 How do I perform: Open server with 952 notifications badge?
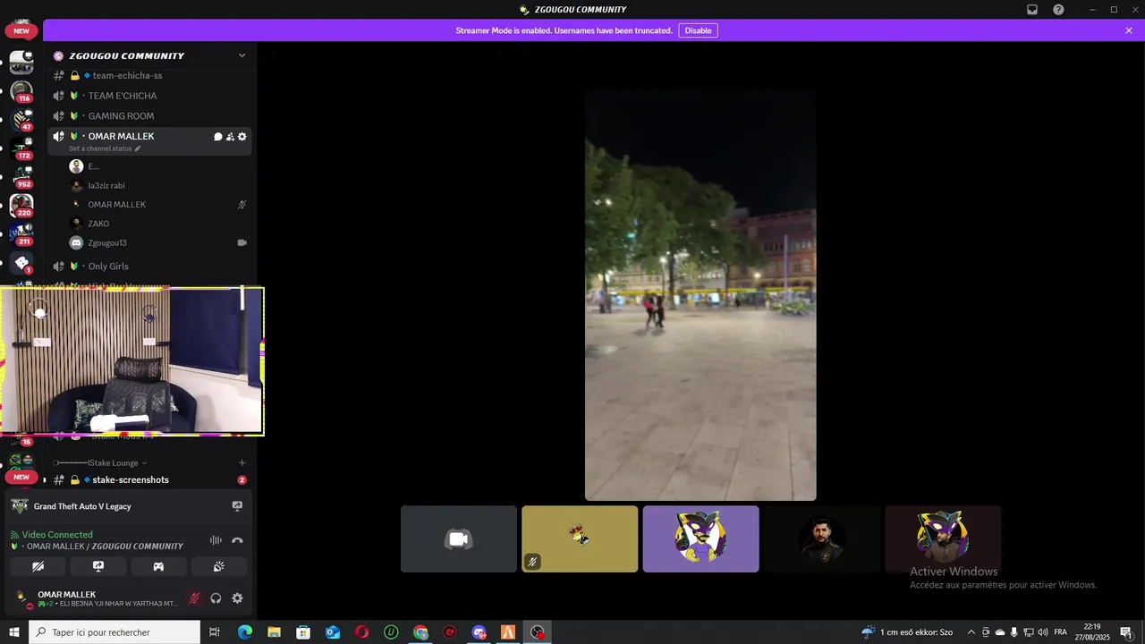click(21, 177)
